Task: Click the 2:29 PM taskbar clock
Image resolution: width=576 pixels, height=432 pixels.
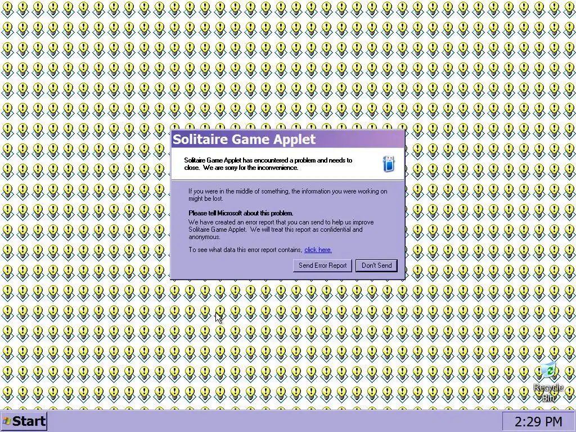Action: click(x=538, y=421)
